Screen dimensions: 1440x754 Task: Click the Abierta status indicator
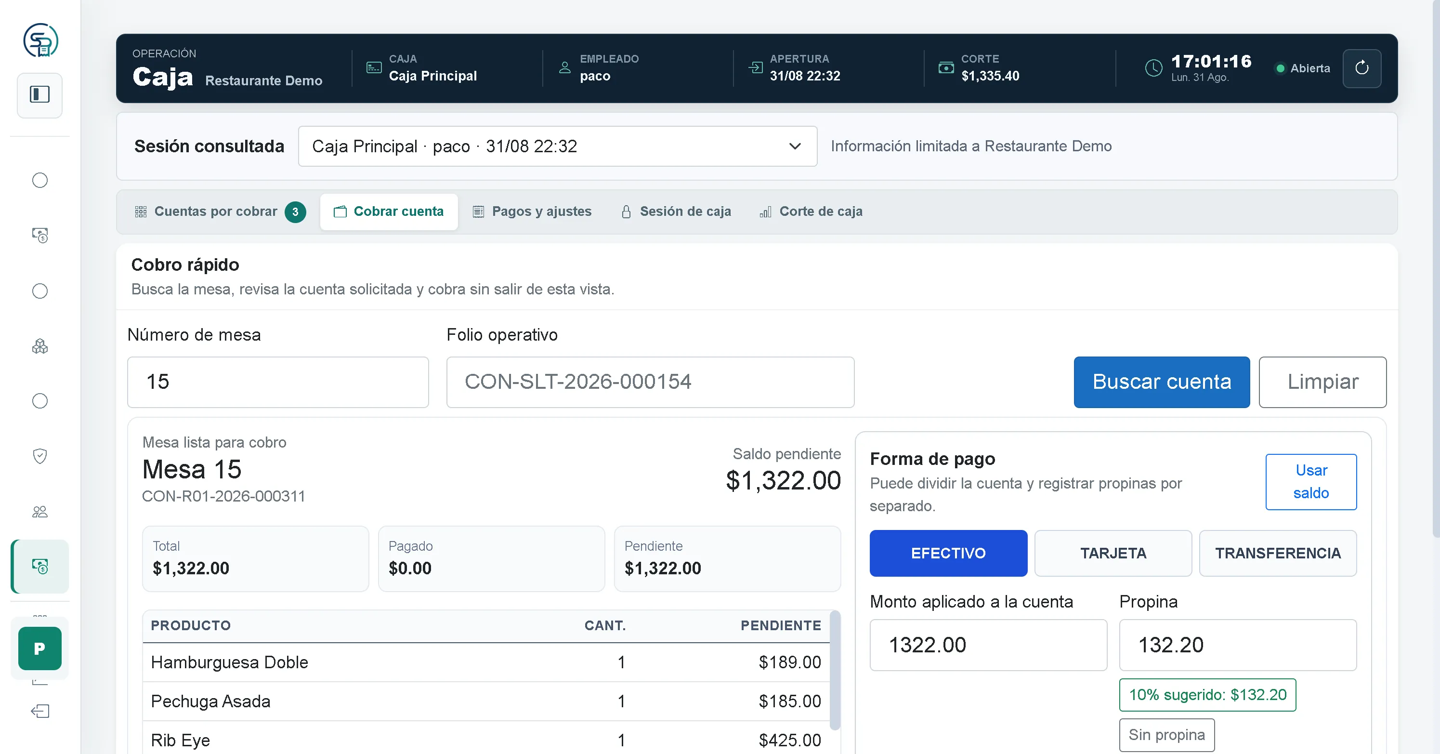[1302, 68]
